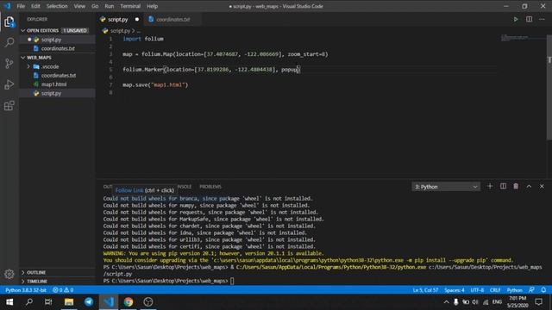Open system clock and date
Image resolution: width=552 pixels, height=310 pixels.
click(517, 302)
